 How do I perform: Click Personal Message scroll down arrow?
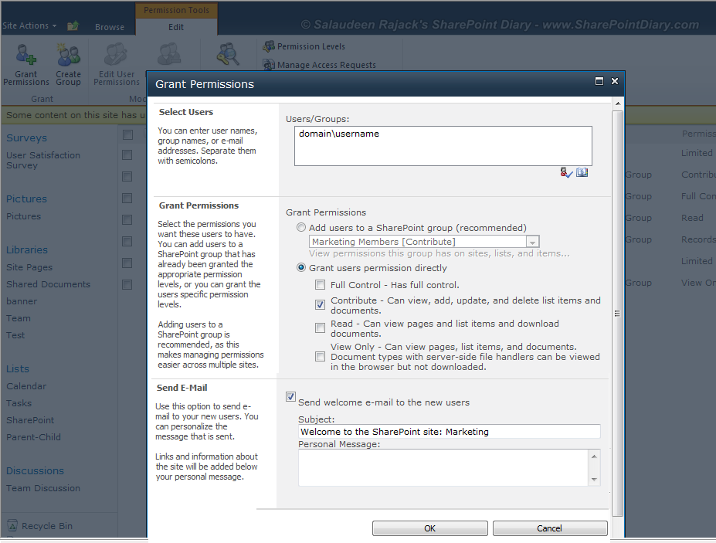tap(594, 479)
